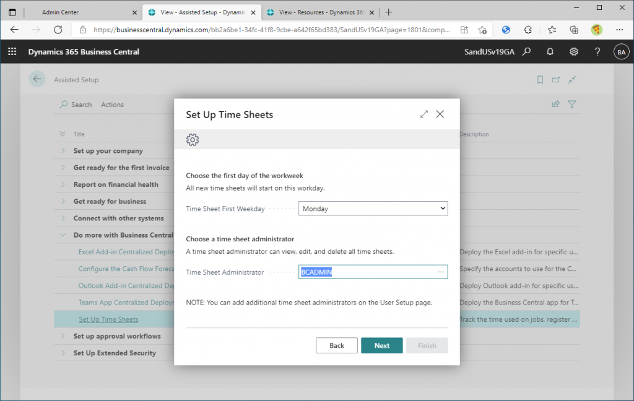Open browser favorites list
634x401 pixels.
[x=552, y=30]
